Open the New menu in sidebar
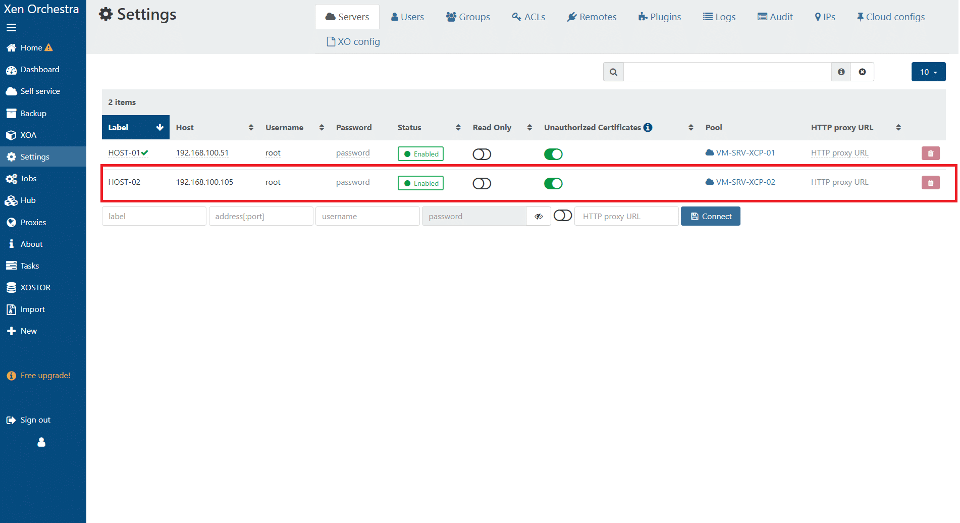 [22, 331]
